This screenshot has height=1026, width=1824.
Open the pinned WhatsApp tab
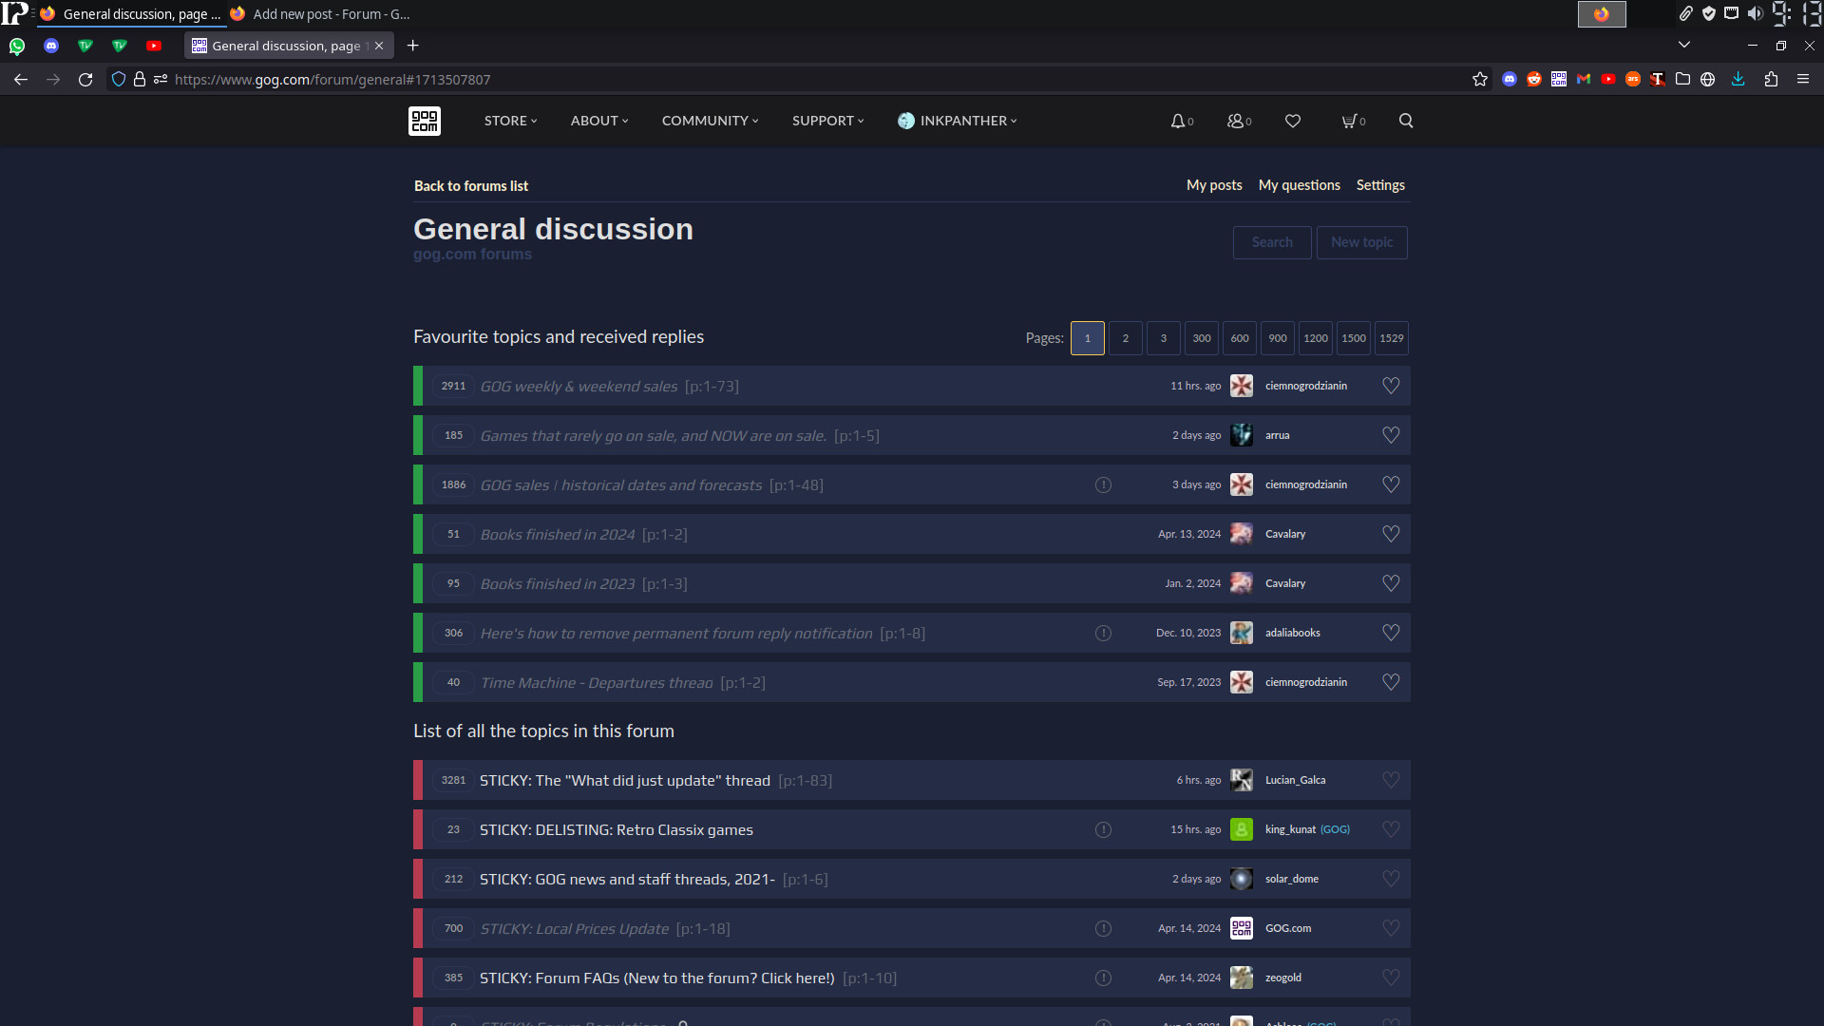[17, 46]
